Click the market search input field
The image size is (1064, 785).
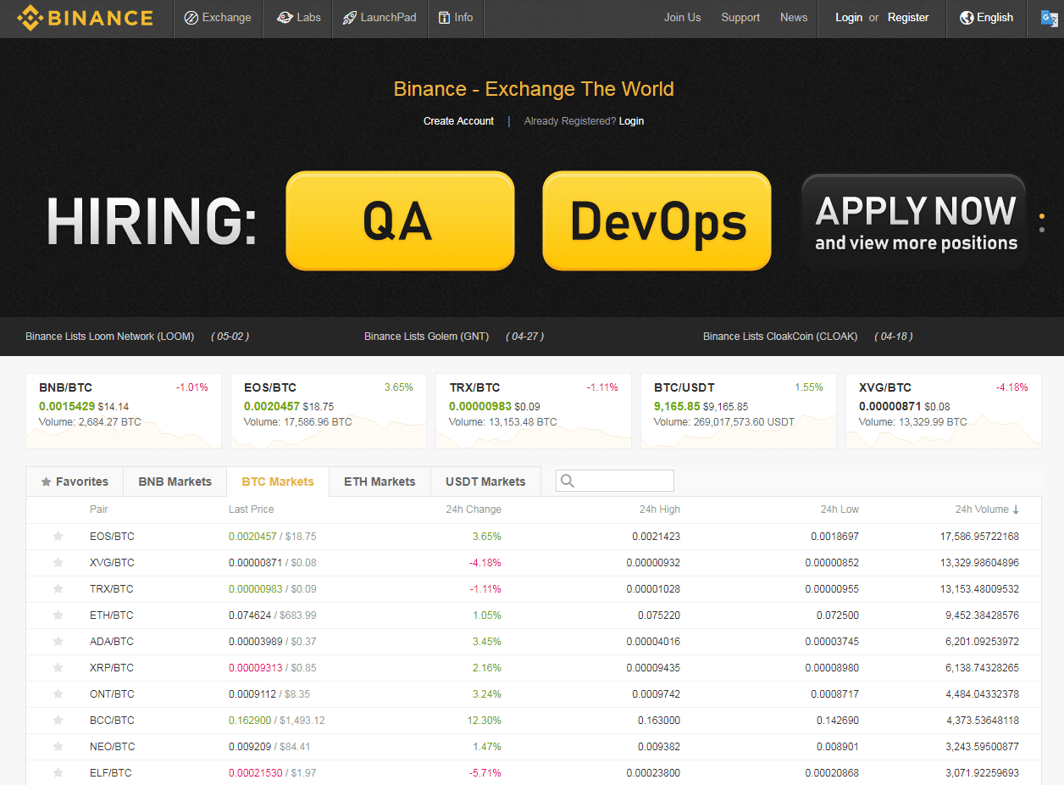615,481
